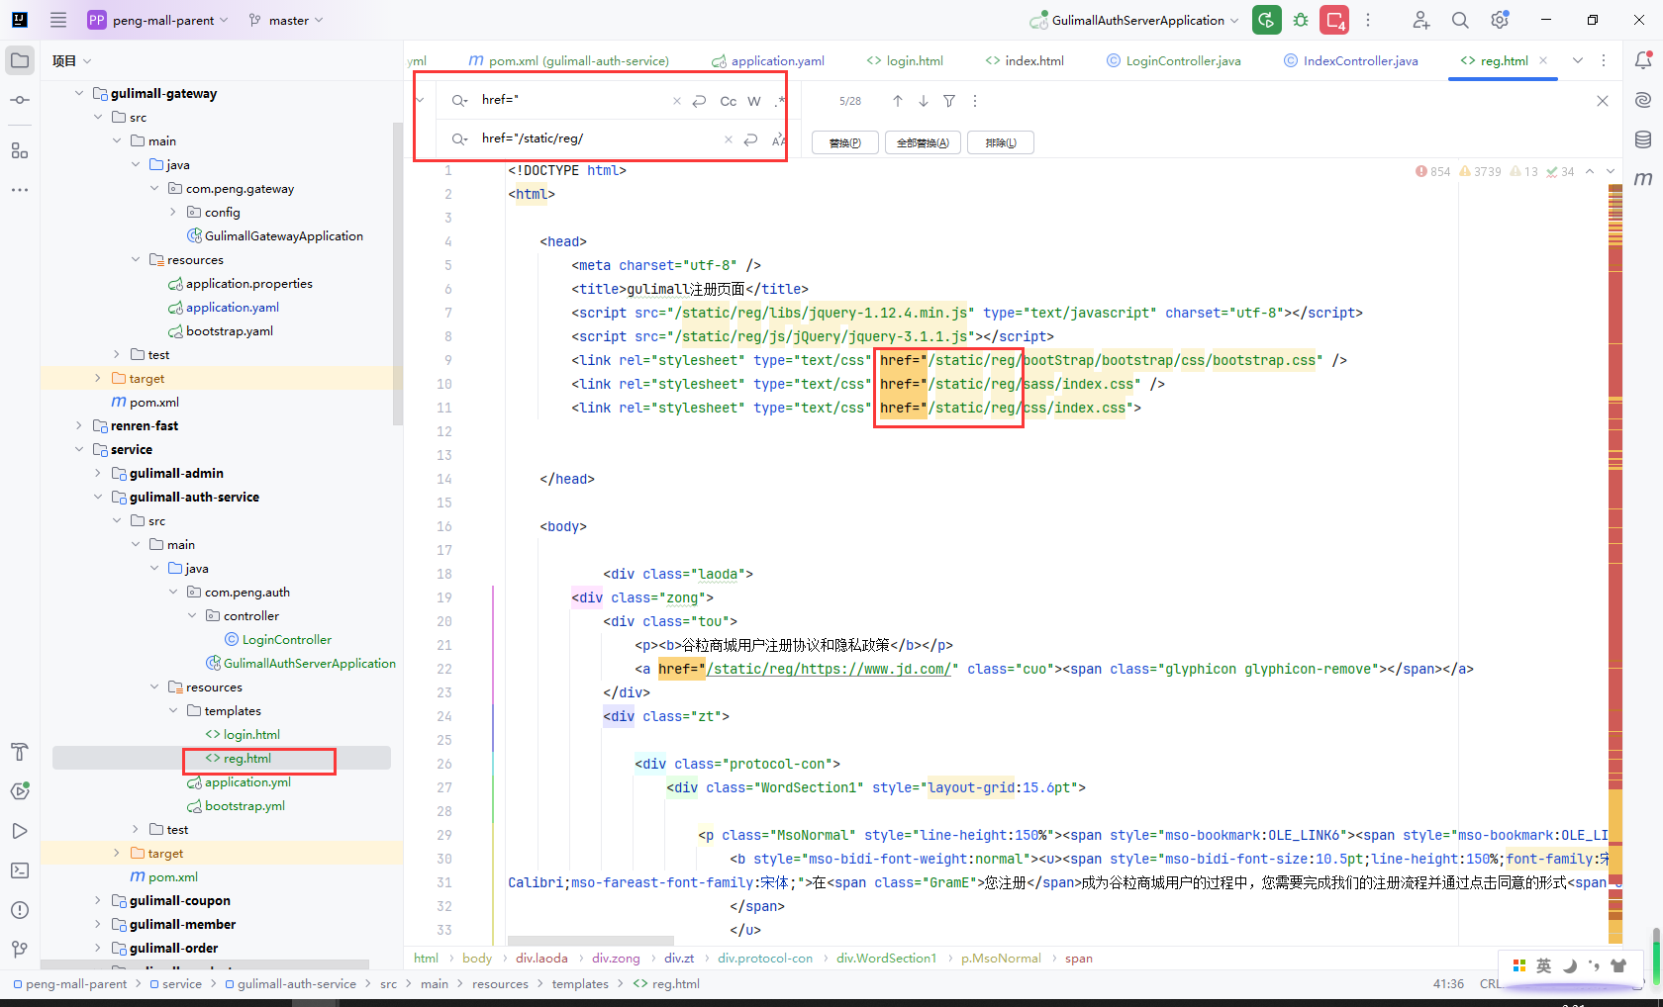Open the Maven tool window icon
This screenshot has height=1007, width=1663.
[1643, 179]
